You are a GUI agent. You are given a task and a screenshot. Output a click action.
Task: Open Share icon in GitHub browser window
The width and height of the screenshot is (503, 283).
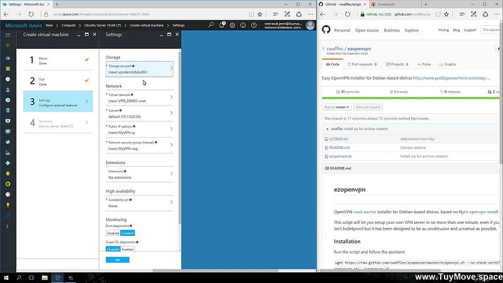coord(485,14)
